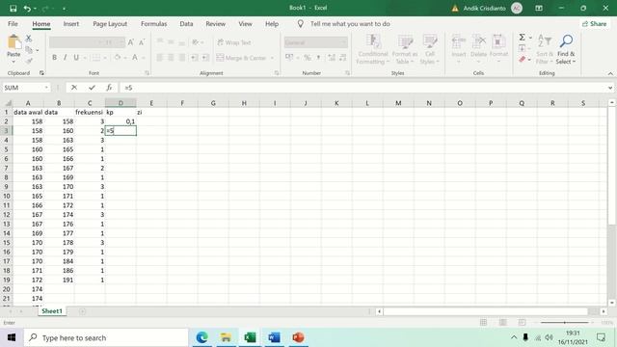Screen dimensions: 617x347
Task: Click the Format Painter brush icon
Action: pos(28,61)
